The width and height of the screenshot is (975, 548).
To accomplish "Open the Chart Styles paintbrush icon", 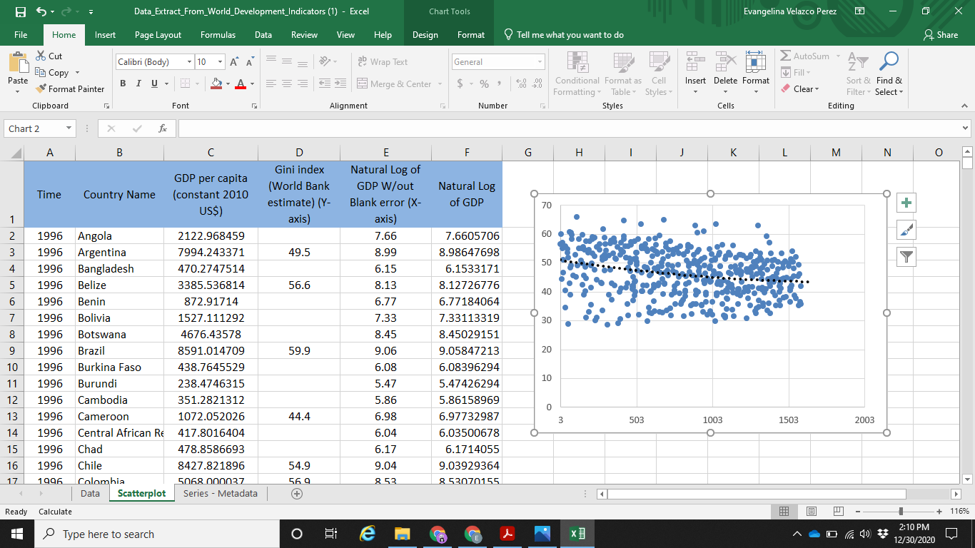I will coord(906,230).
